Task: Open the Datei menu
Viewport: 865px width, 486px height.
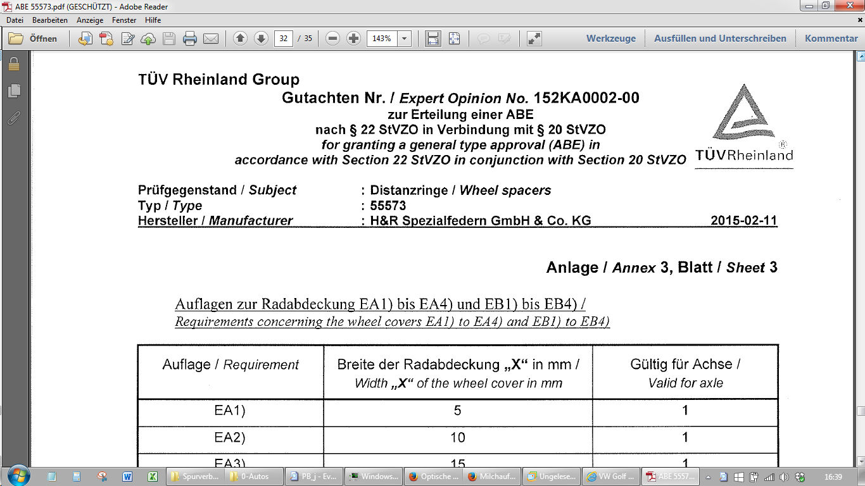Action: (x=15, y=20)
